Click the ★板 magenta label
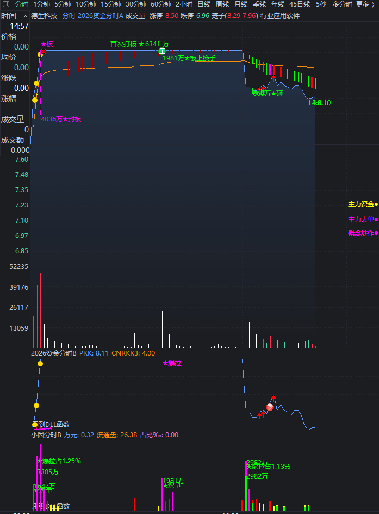The width and height of the screenshot is (379, 514). 47,44
